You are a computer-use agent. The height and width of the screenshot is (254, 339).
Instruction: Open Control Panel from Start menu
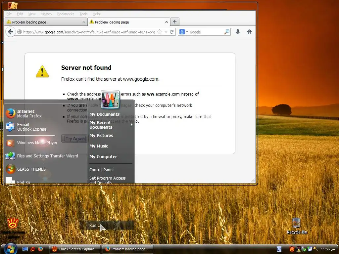pyautogui.click(x=101, y=170)
